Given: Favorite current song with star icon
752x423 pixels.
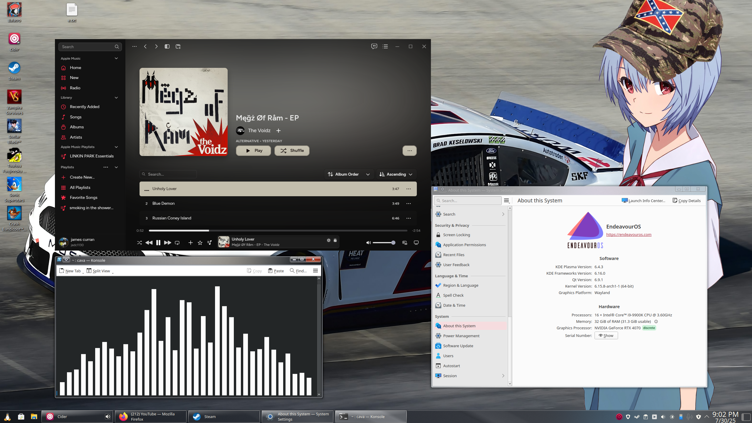Looking at the screenshot, I should click(x=200, y=243).
